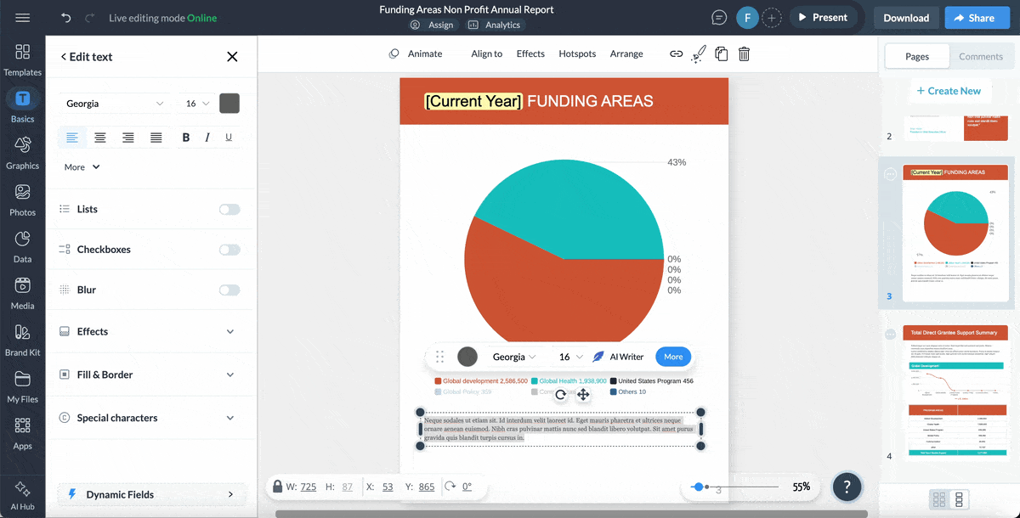Open the link tool in the top toolbar

click(676, 53)
